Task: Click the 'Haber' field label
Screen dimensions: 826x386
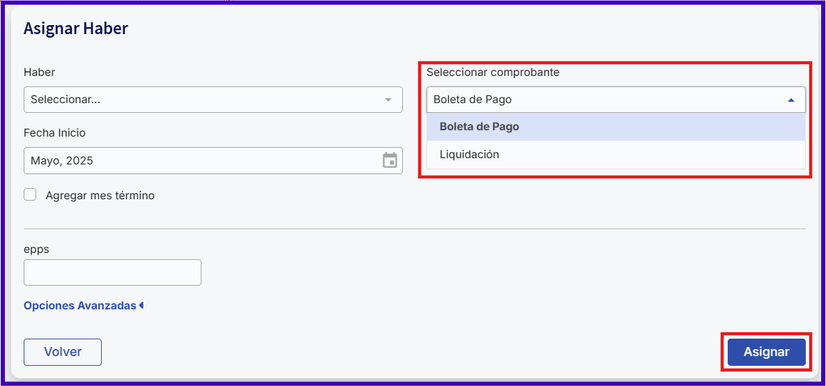Action: 40,72
